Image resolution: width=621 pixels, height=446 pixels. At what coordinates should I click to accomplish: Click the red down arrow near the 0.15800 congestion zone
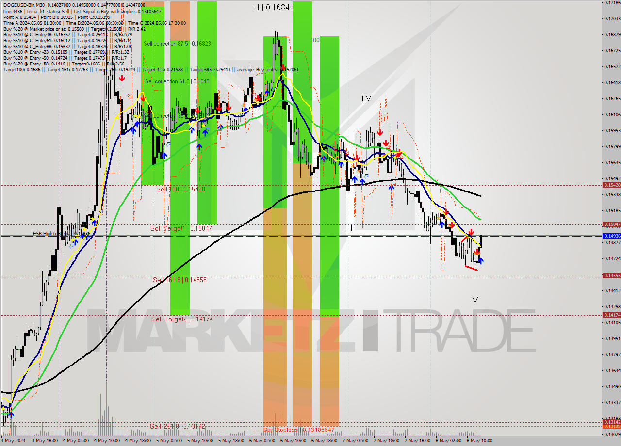[x=386, y=143]
